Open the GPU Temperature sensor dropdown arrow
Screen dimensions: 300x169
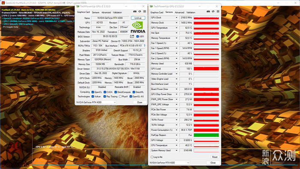(x=177, y=28)
